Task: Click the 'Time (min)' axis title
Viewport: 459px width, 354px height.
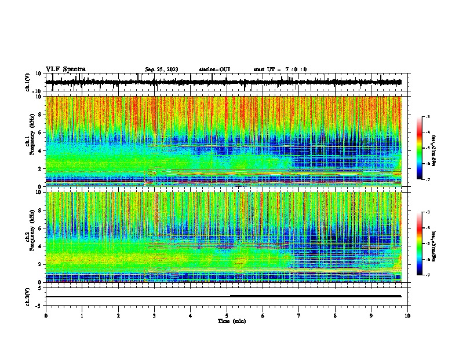Action: pos(232,321)
